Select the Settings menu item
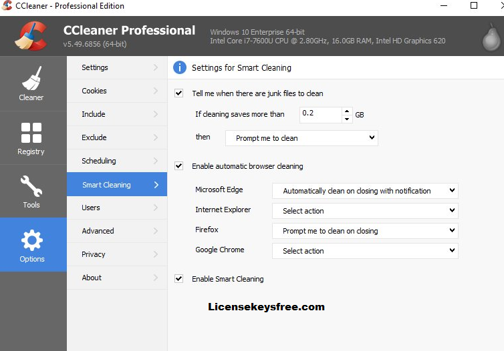 117,67
